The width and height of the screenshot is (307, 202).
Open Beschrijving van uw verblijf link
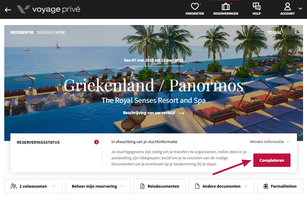click(x=154, y=113)
